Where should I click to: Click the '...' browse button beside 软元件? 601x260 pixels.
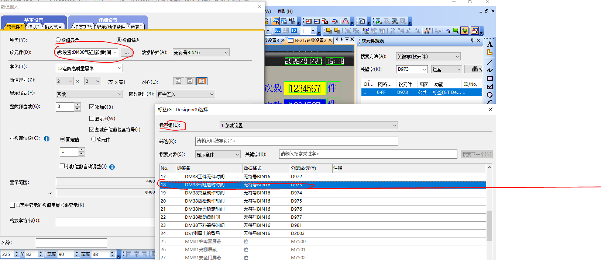(127, 53)
